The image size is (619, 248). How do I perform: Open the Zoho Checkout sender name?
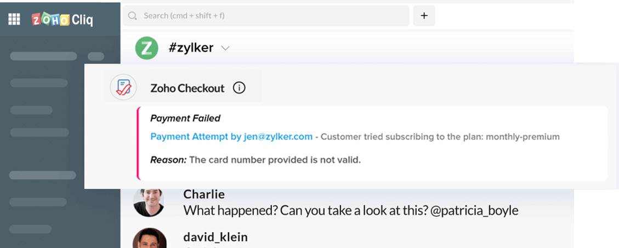pos(188,88)
